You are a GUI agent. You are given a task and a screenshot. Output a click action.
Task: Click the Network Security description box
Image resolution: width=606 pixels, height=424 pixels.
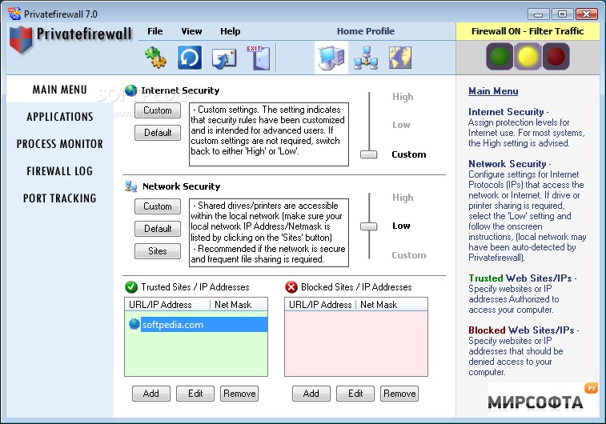point(269,233)
